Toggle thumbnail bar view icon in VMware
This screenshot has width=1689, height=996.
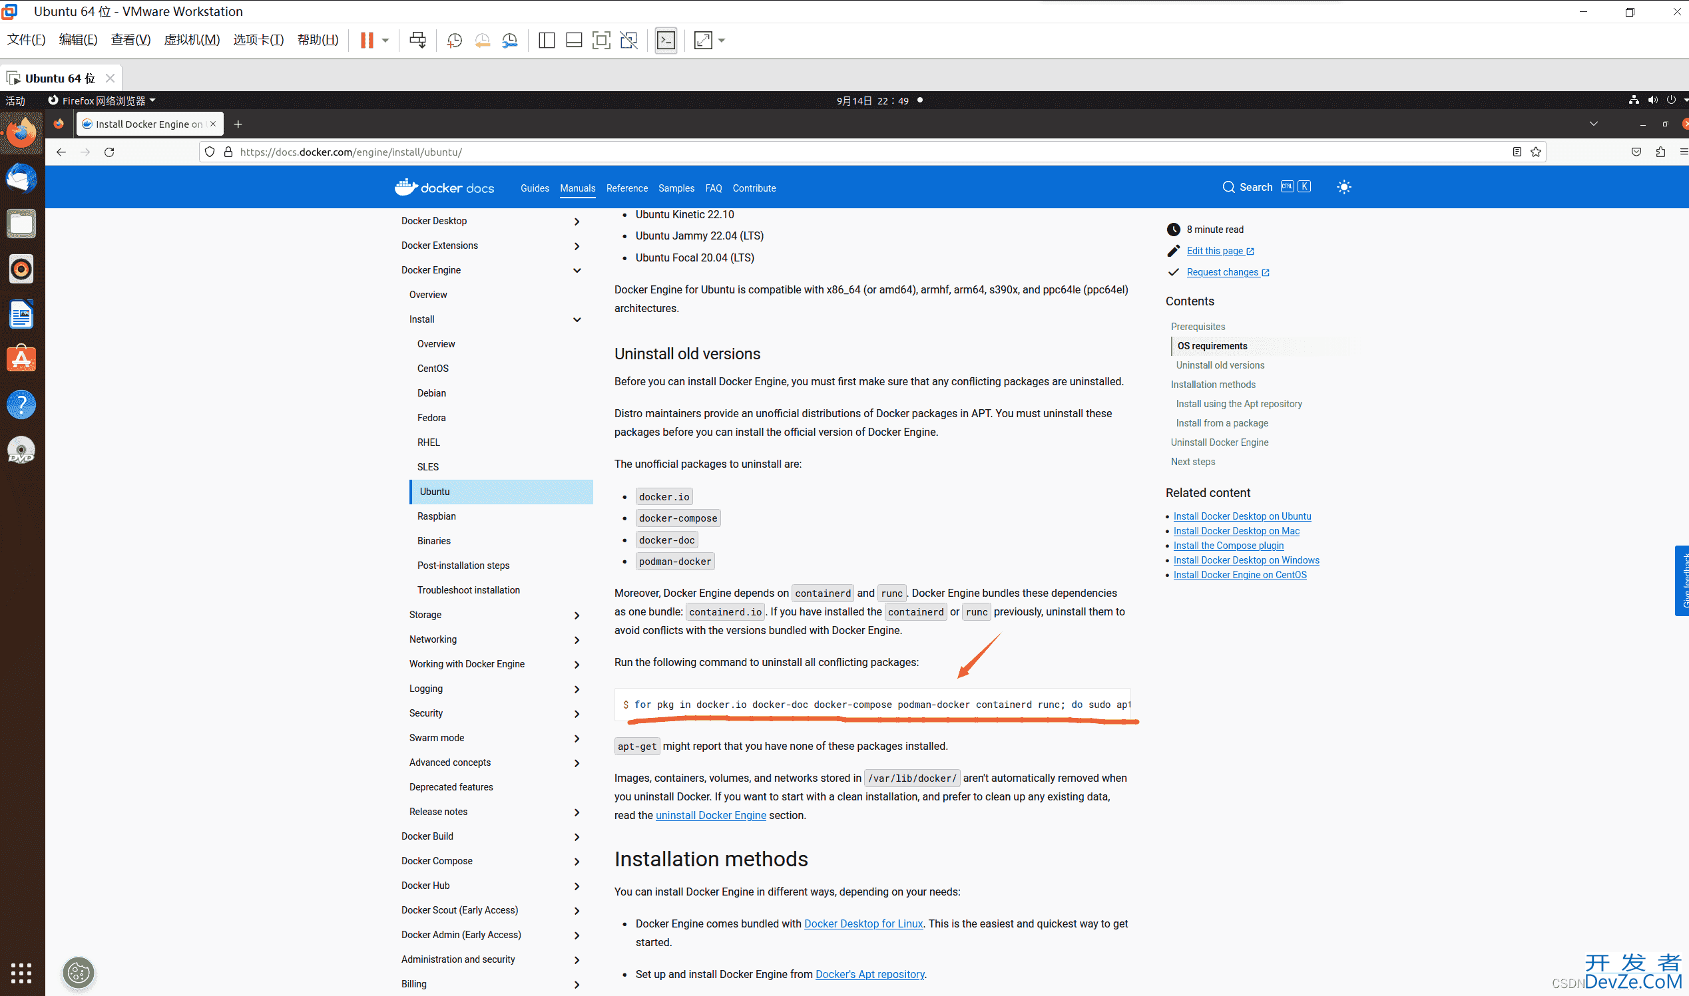click(574, 41)
